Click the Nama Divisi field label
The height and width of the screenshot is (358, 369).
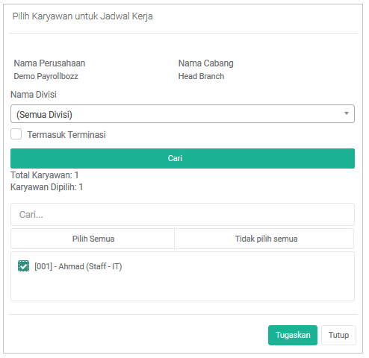34,95
